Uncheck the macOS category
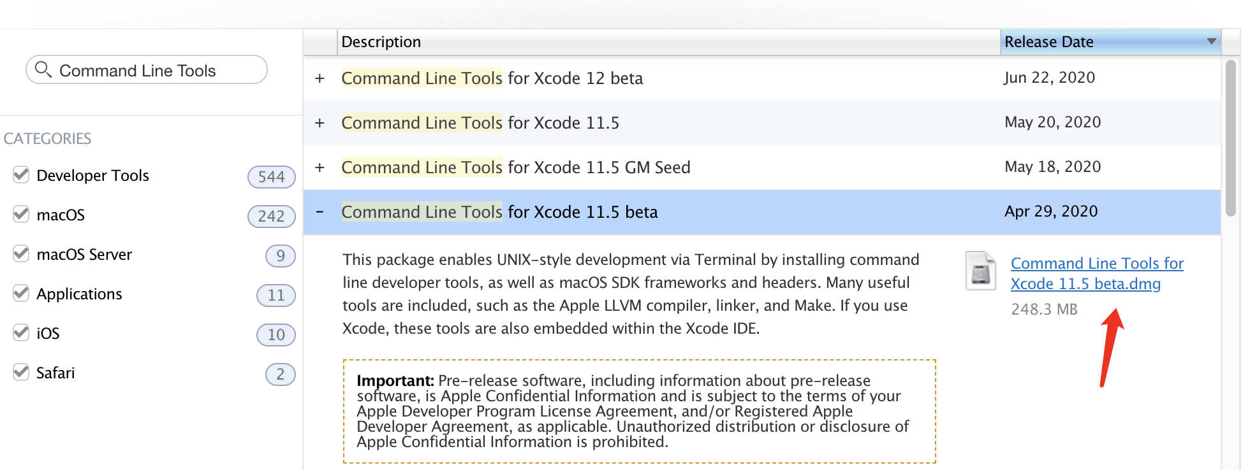Image resolution: width=1250 pixels, height=470 pixels. click(x=21, y=215)
